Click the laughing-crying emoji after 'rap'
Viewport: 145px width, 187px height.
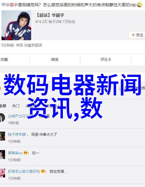click(x=139, y=5)
